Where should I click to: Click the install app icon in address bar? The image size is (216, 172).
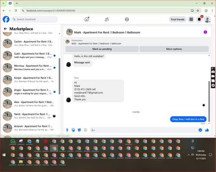(192, 10)
